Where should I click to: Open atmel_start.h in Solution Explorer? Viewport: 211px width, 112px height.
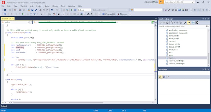pyautogui.click(x=174, y=38)
